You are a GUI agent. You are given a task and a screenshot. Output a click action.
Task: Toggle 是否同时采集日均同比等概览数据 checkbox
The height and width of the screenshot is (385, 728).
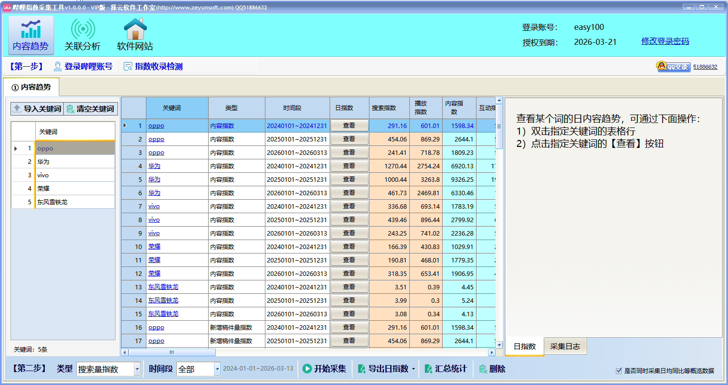tap(619, 371)
